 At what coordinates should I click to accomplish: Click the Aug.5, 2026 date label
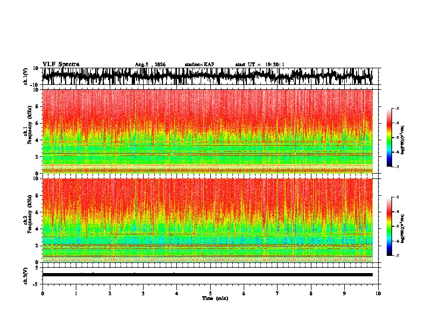pyautogui.click(x=150, y=65)
